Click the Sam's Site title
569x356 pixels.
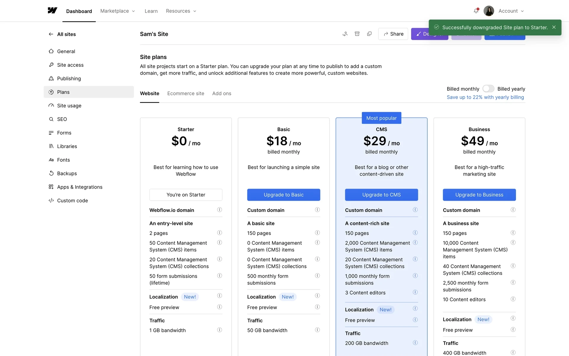pyautogui.click(x=154, y=34)
